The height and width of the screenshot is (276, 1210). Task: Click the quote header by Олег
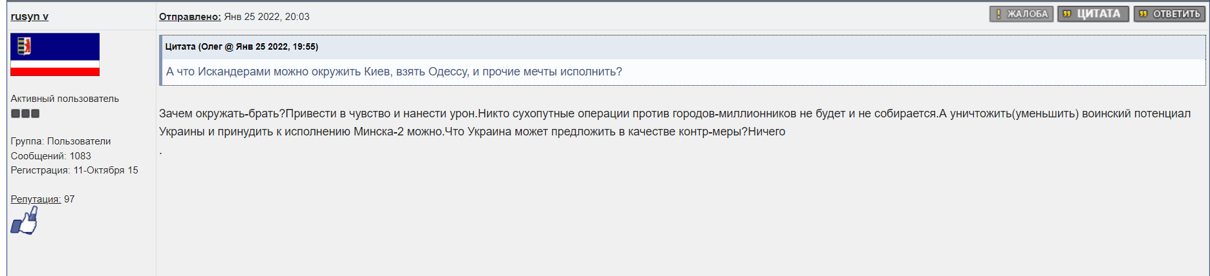[242, 46]
